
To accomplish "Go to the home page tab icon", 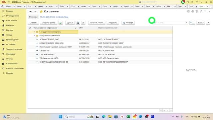I will click(x=2, y=6).
